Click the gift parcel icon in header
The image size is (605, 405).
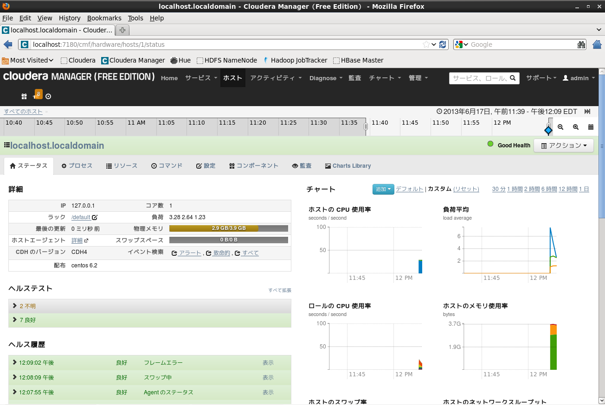24,96
